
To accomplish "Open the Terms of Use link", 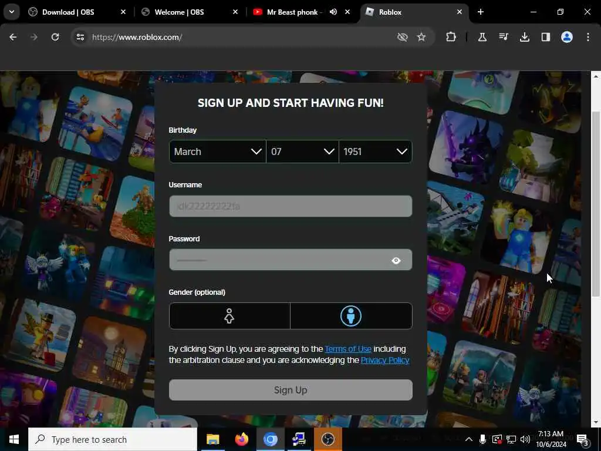I will click(348, 349).
